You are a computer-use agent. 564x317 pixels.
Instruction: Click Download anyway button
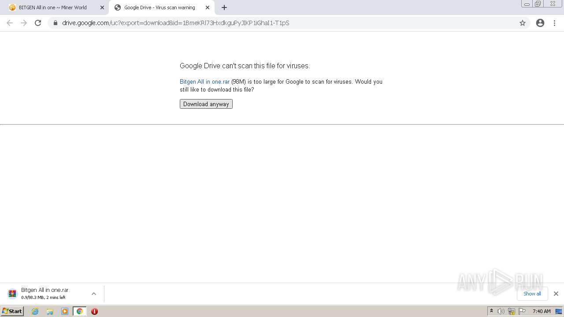point(206,104)
